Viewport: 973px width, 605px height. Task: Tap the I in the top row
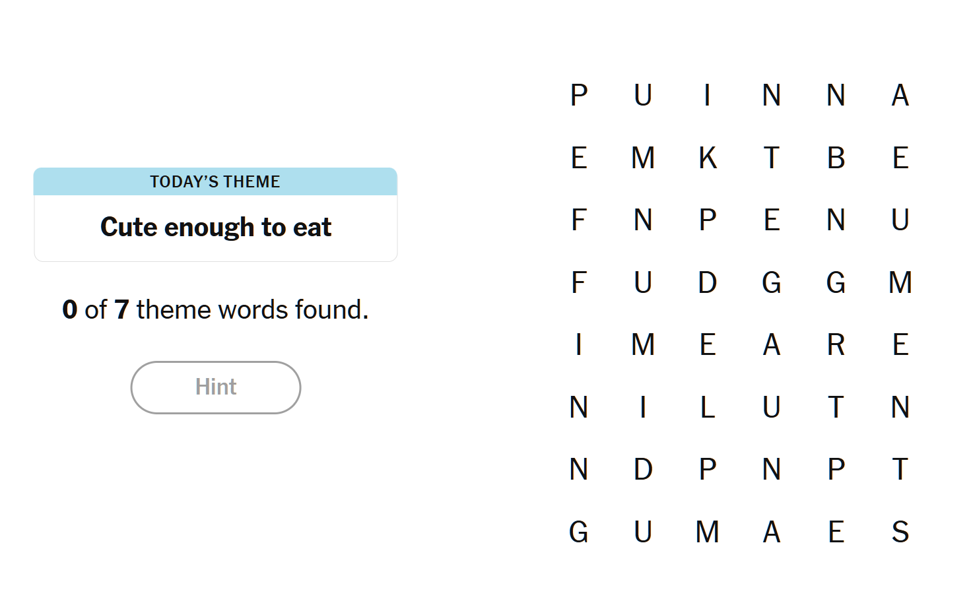point(707,96)
